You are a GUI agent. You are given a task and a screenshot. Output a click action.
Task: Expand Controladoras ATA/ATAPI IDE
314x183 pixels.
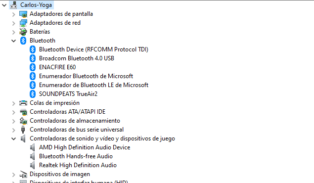[x=13, y=112]
